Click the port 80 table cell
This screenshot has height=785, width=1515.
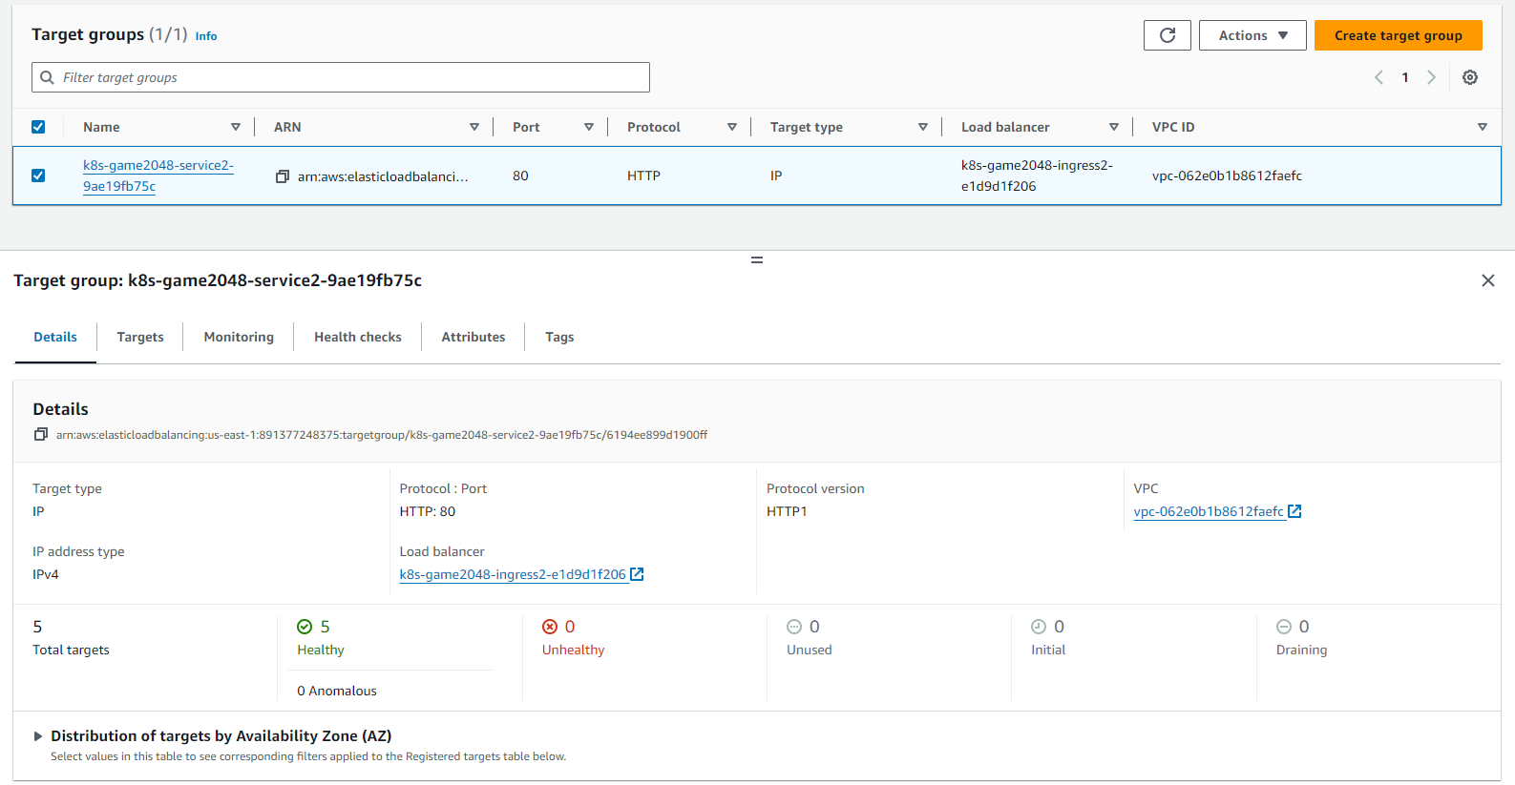520,176
